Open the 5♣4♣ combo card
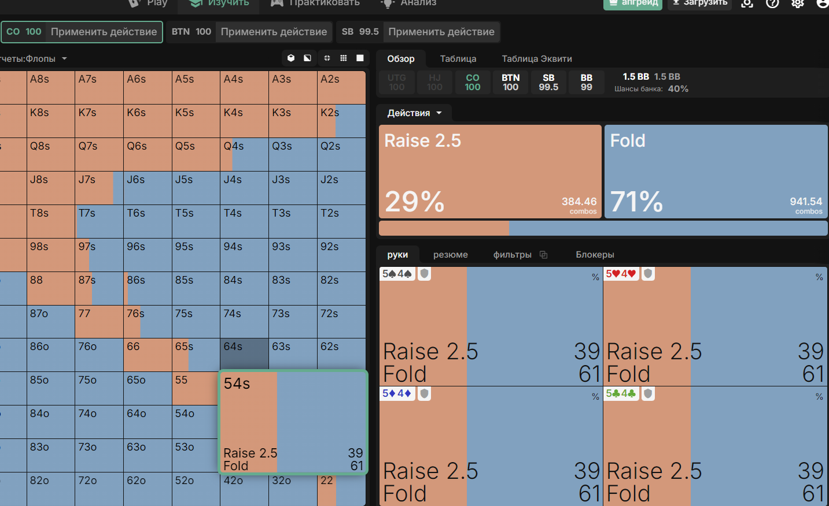 tap(716, 446)
